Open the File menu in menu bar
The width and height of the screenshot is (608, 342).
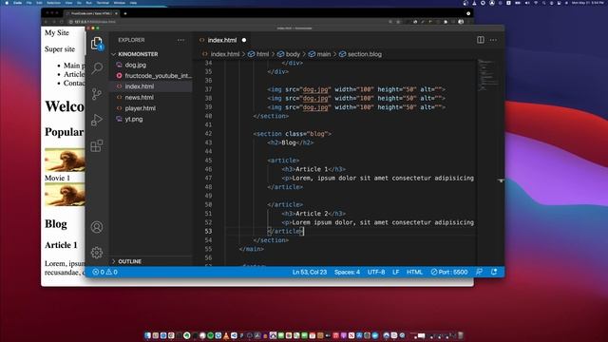(x=29, y=3)
